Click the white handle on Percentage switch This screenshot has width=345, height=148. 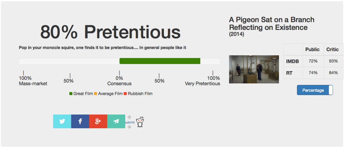tap(331, 90)
